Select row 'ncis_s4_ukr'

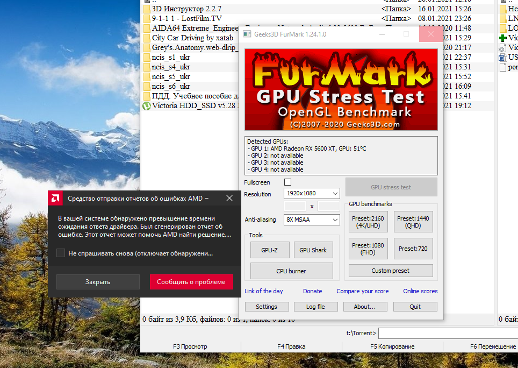coord(190,67)
